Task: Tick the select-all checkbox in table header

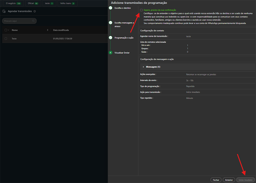Action: pos(6,30)
